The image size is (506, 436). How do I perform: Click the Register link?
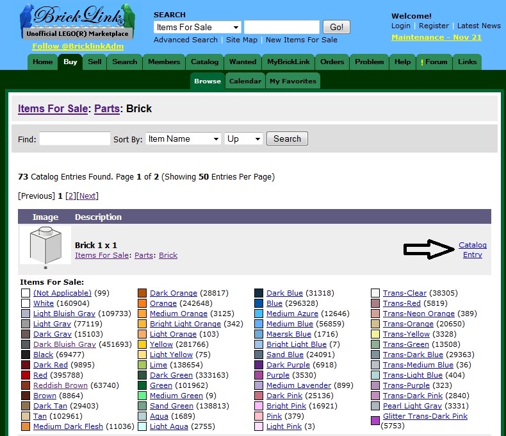(434, 26)
